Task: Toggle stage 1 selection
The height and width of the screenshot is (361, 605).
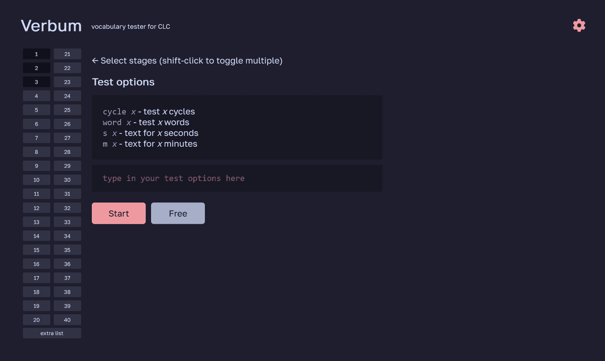Action: click(x=36, y=54)
